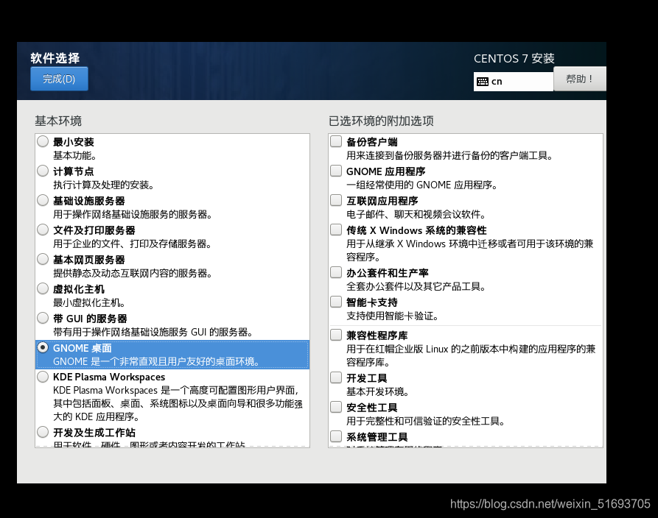Click description 用于操作网络基础设施服务的服务器。

coord(133,214)
